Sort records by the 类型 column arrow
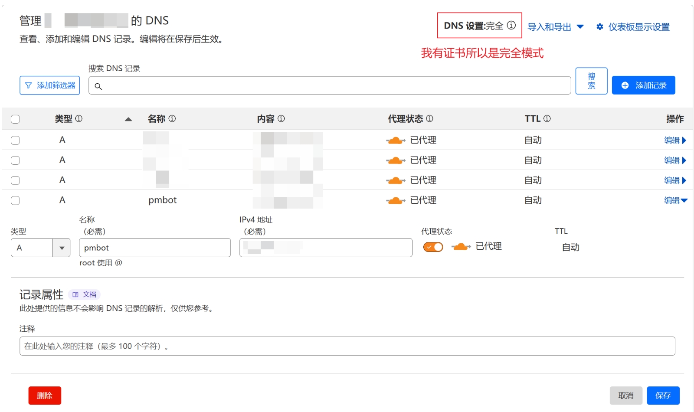Viewport: 694px width, 412px height. [x=128, y=119]
